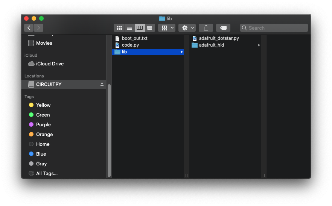Click the lib folder icon in the file list
Screen dimensions: 332x206
(x=117, y=52)
